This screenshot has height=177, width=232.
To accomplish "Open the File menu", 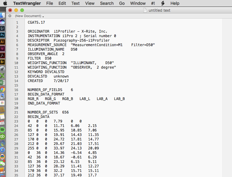I will (50, 3).
